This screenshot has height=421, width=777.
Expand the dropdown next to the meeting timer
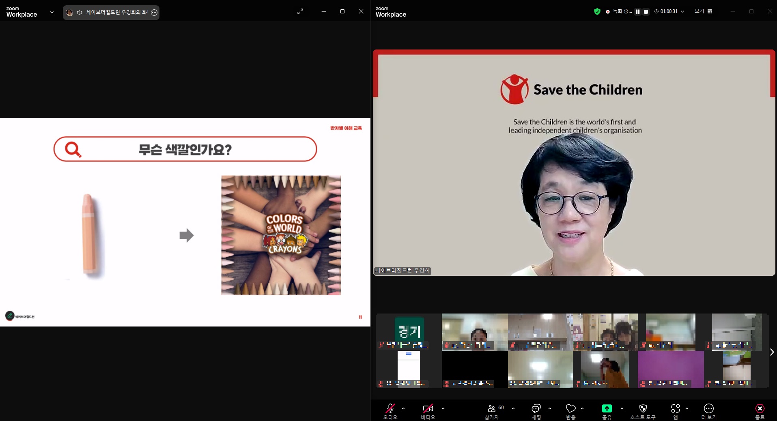(682, 11)
